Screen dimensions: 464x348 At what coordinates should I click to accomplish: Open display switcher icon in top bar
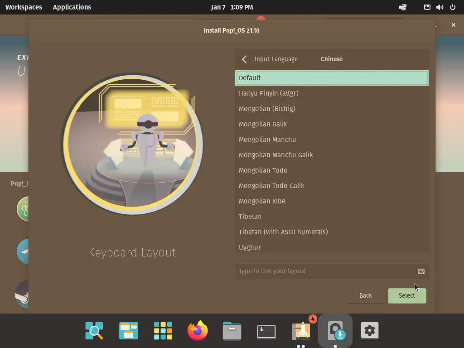403,7
